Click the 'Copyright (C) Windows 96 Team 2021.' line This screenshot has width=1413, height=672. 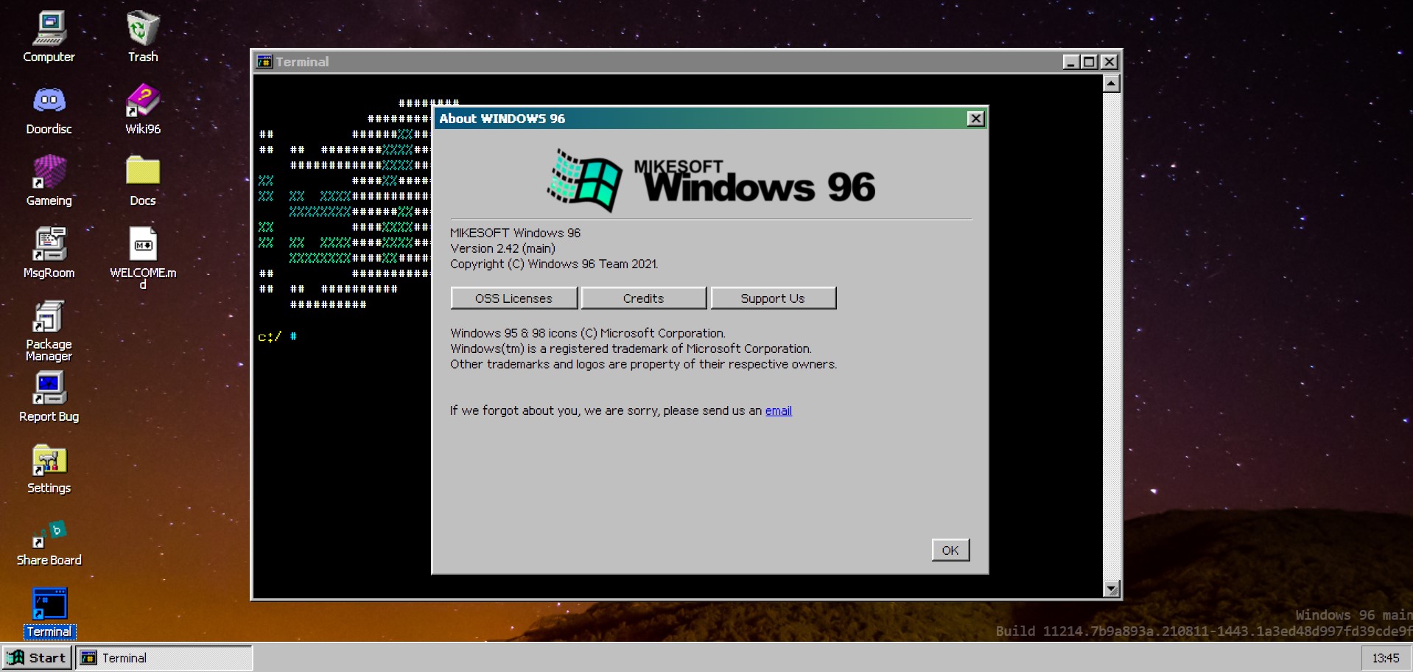(554, 265)
